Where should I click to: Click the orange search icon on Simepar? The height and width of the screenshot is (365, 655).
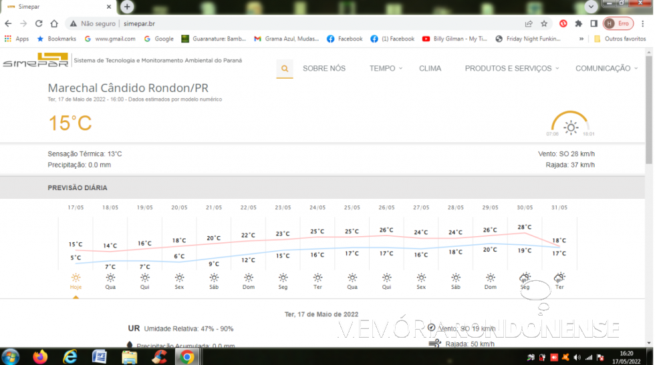tap(285, 68)
